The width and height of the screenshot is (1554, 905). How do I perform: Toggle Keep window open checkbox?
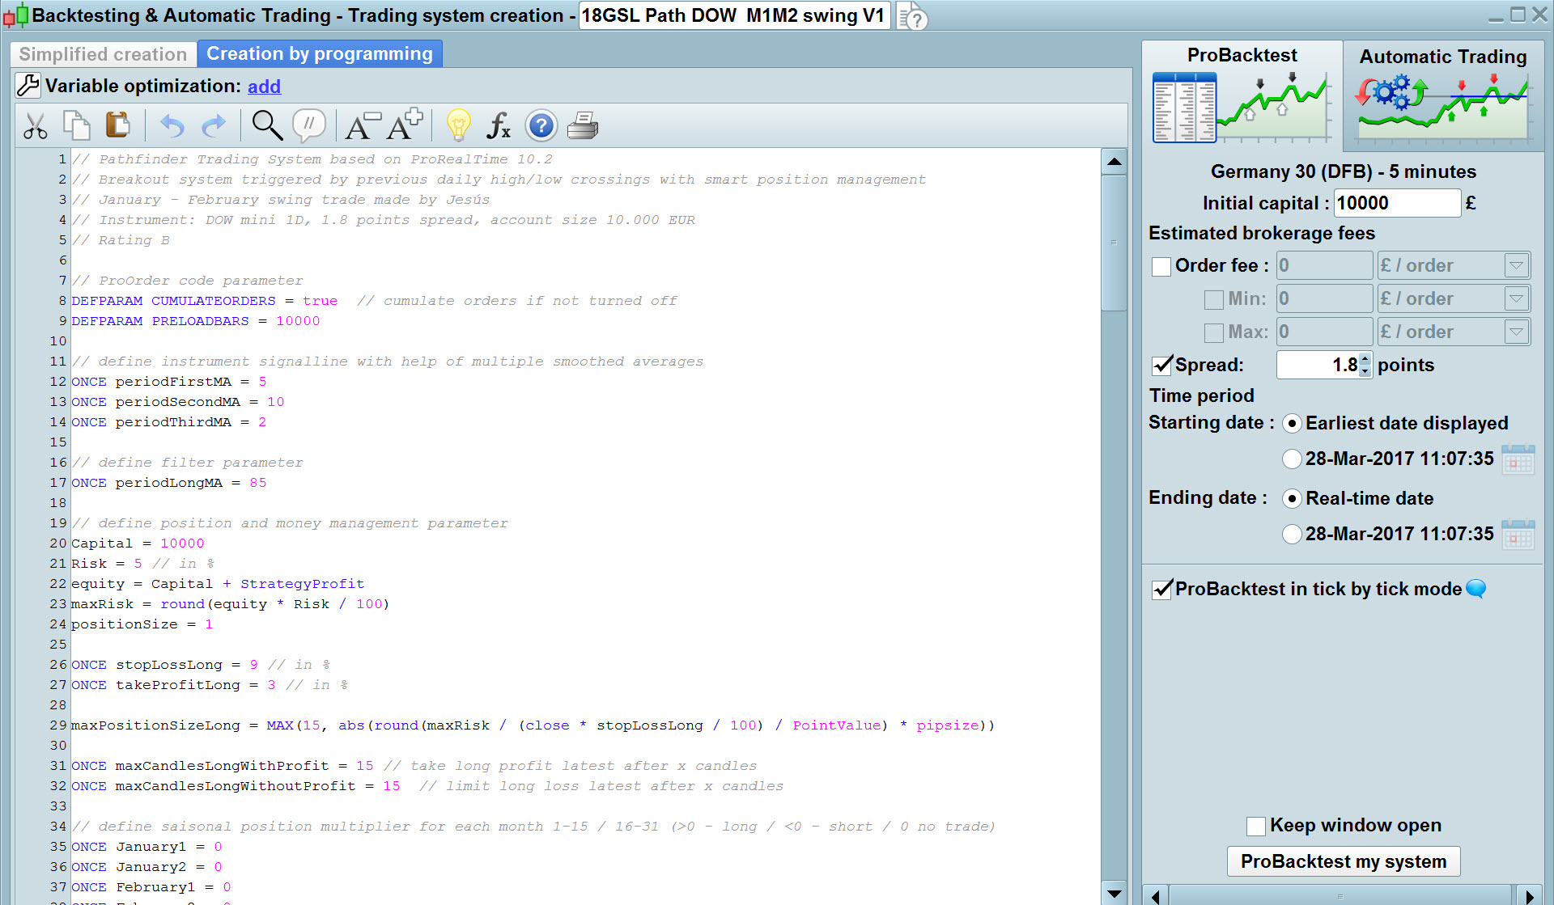[x=1256, y=826]
